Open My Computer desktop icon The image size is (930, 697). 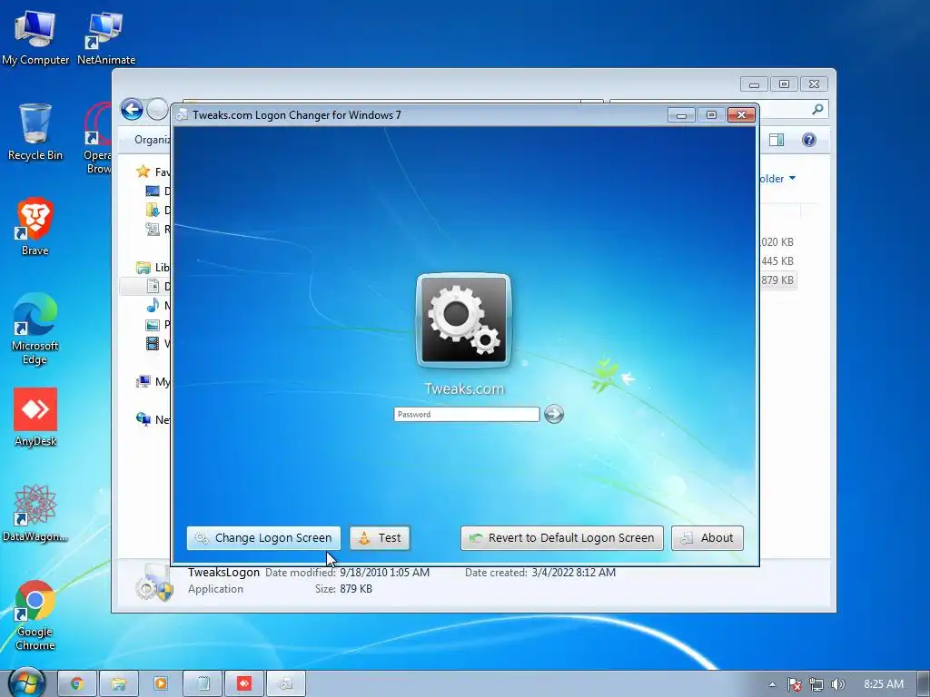click(x=35, y=36)
